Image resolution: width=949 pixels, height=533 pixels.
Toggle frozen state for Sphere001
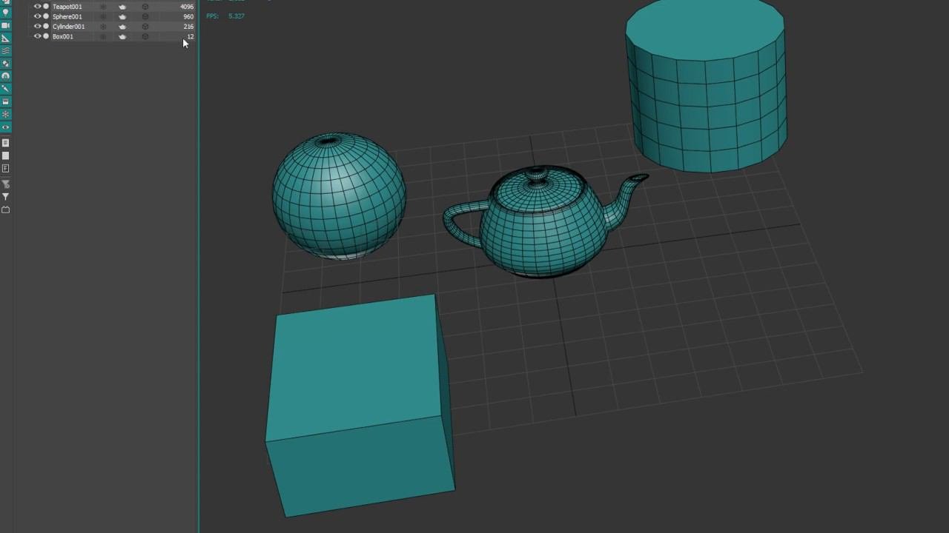(x=103, y=16)
